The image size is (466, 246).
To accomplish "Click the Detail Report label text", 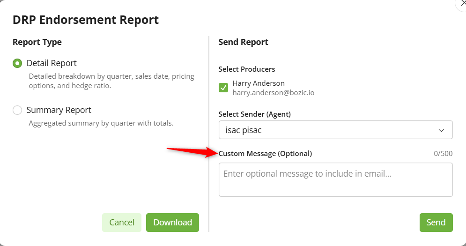I will click(x=52, y=63).
